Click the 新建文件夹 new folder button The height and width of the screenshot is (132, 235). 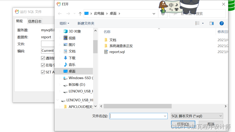[86, 23]
